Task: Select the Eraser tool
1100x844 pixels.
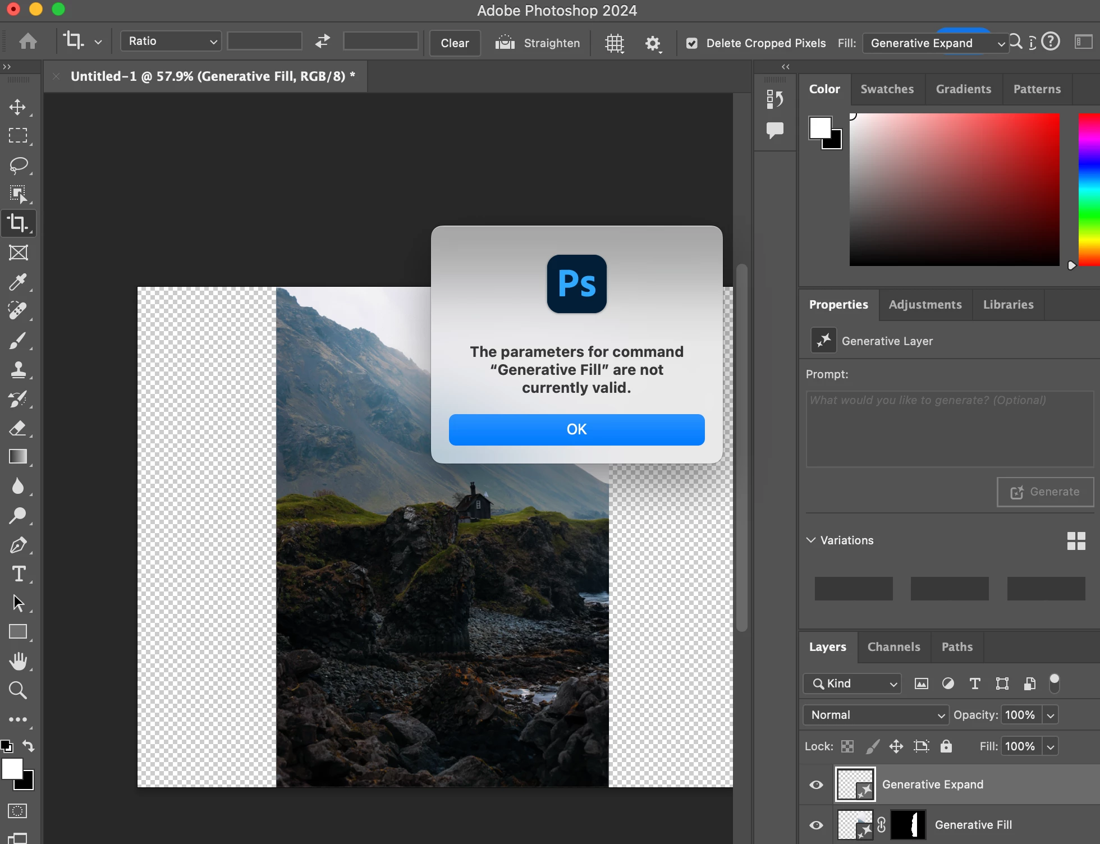Action: pyautogui.click(x=18, y=428)
